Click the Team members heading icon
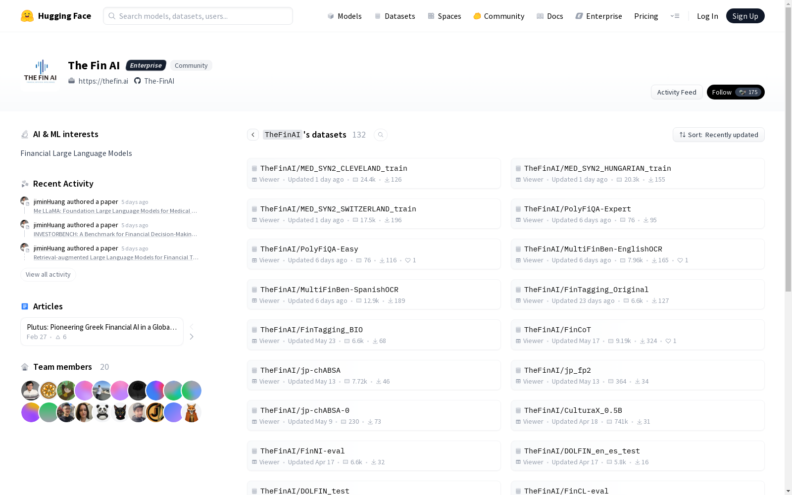This screenshot has height=495, width=792. coord(25,367)
